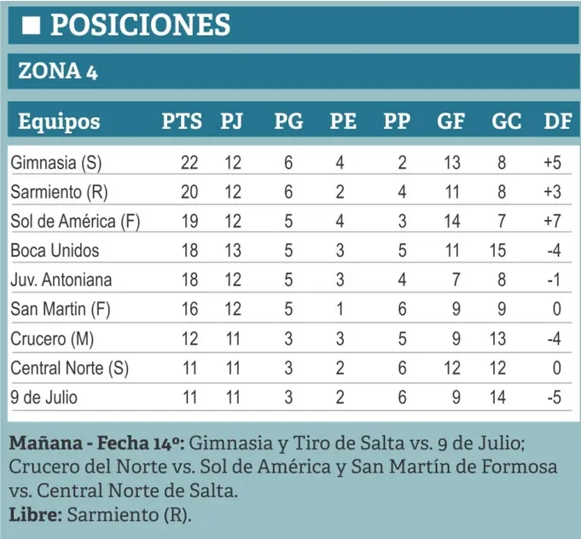Select Sol de América's +7 goal difference
The height and width of the screenshot is (539, 581).
[x=553, y=222]
